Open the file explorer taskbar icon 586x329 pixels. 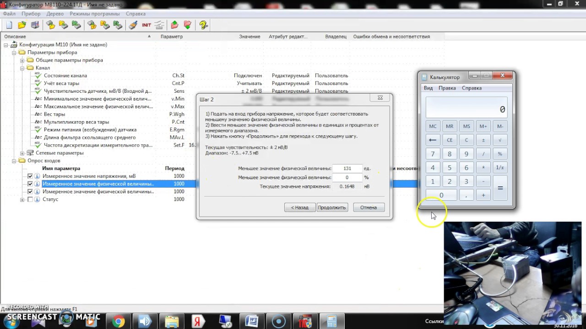(x=172, y=322)
